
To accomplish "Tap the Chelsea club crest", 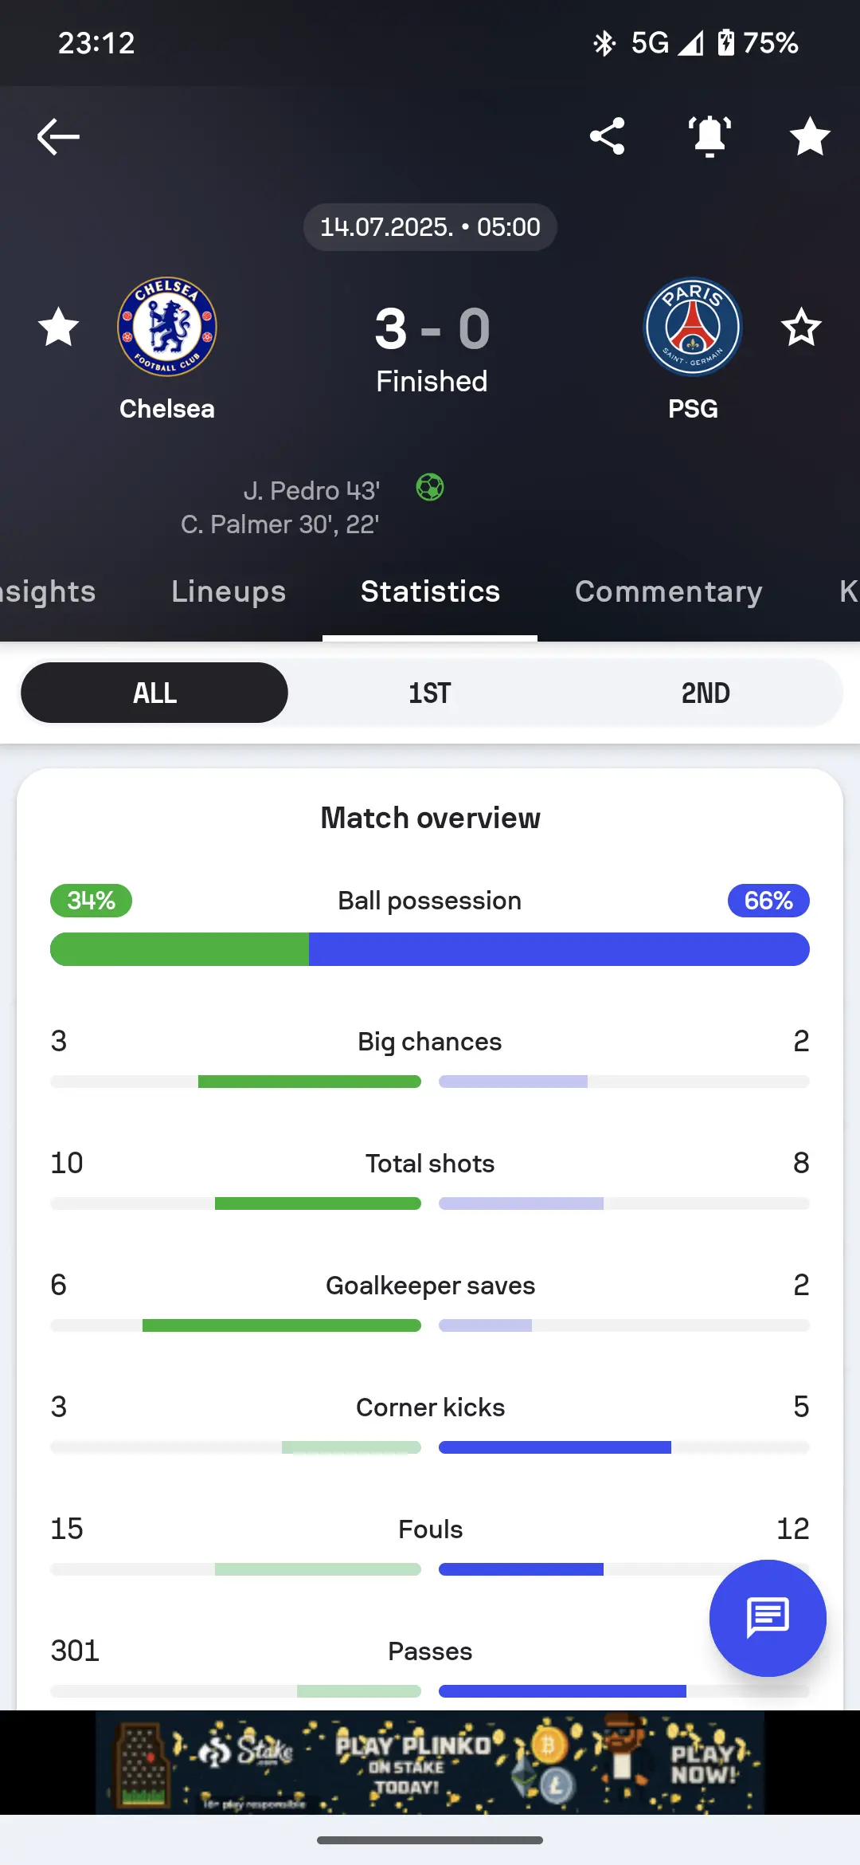I will tap(167, 327).
